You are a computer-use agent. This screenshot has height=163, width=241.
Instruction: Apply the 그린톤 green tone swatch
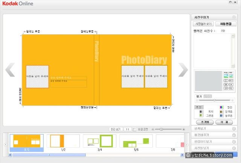pos(201,115)
